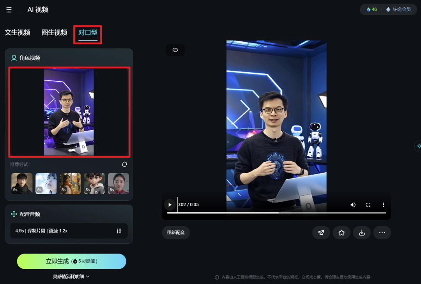Click the 角色视频 person icon
This screenshot has height=284, width=421.
pos(14,57)
